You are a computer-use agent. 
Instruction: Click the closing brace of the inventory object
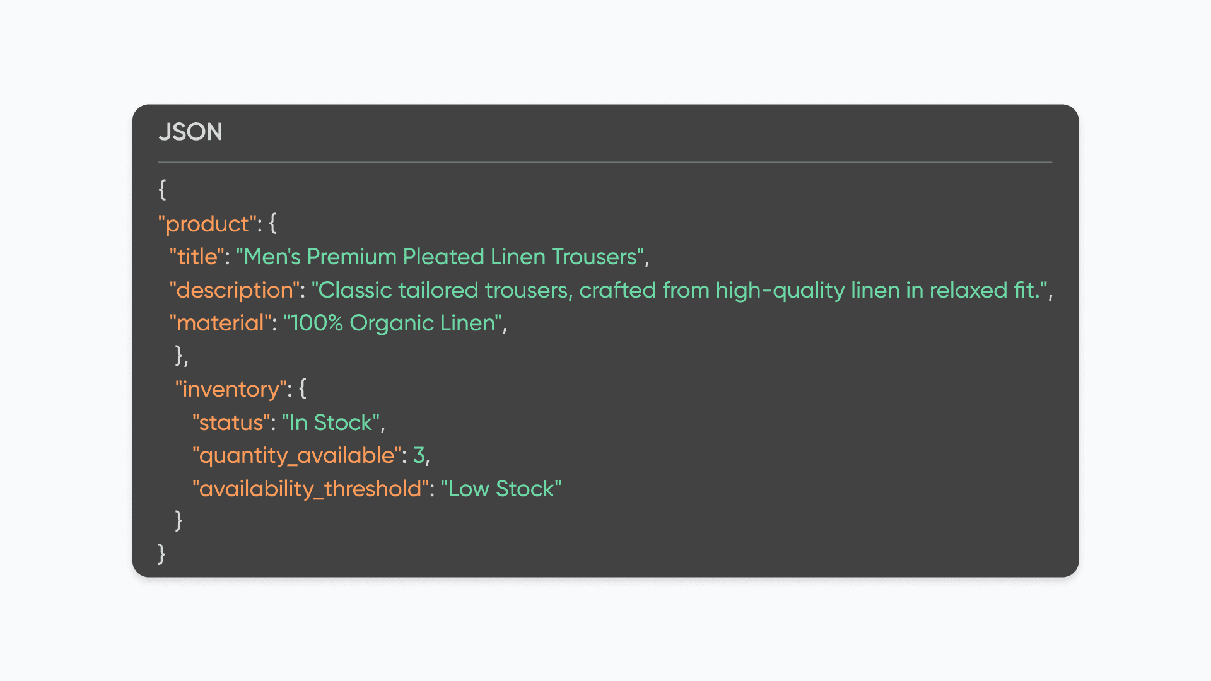coord(178,521)
